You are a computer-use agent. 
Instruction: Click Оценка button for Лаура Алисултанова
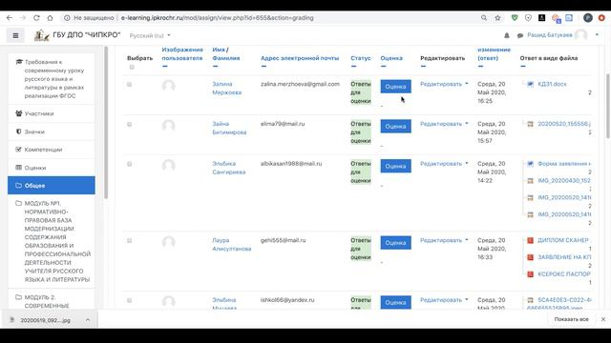(x=395, y=243)
